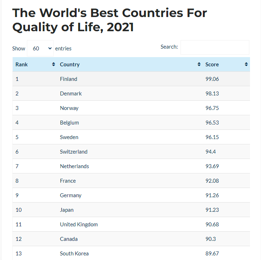261x260 pixels.
Task: Click the Germany country cell
Action: [71, 195]
